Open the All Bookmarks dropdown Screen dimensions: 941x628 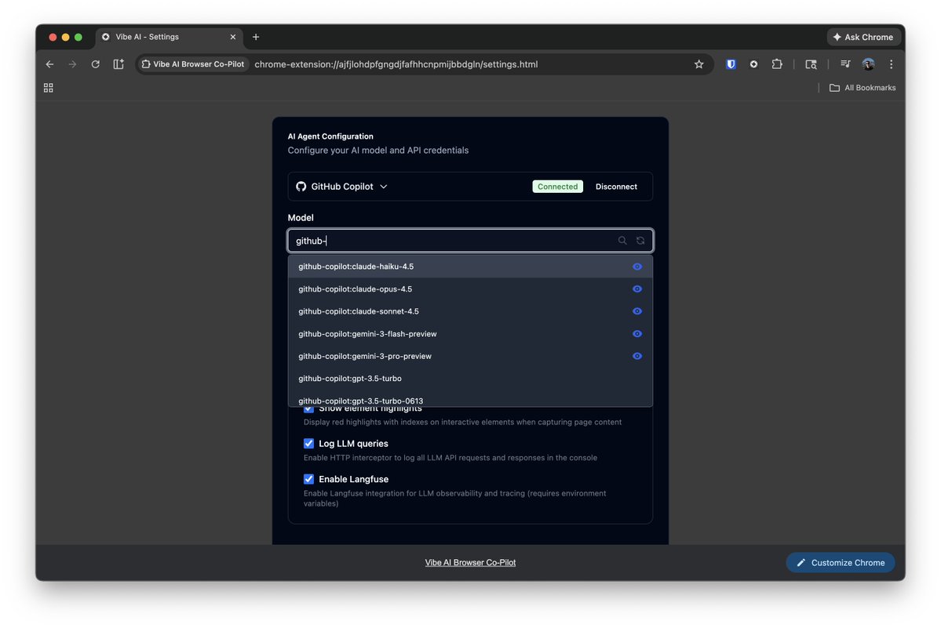tap(862, 87)
